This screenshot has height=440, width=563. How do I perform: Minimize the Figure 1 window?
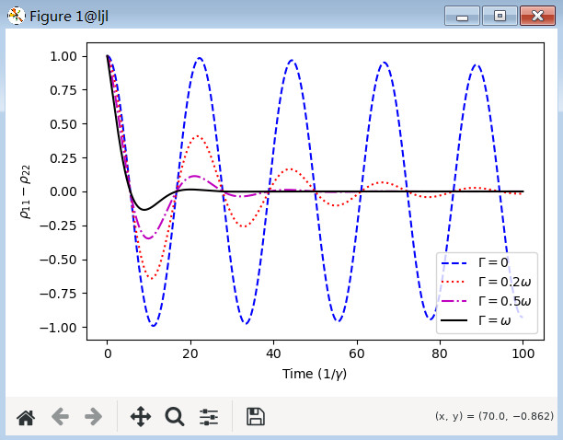462,16
